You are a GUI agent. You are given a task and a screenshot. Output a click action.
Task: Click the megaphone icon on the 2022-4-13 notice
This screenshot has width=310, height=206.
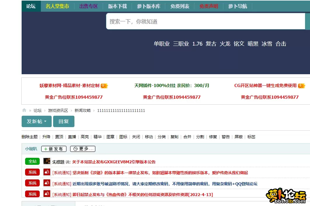[47, 194]
